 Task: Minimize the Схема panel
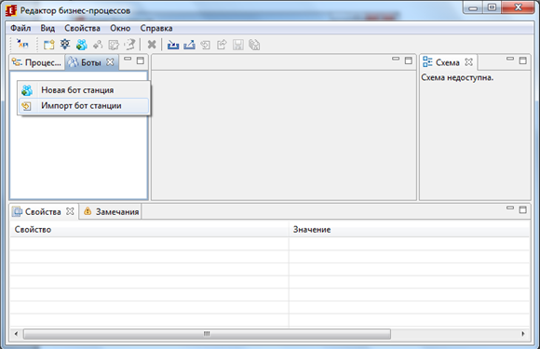click(510, 60)
